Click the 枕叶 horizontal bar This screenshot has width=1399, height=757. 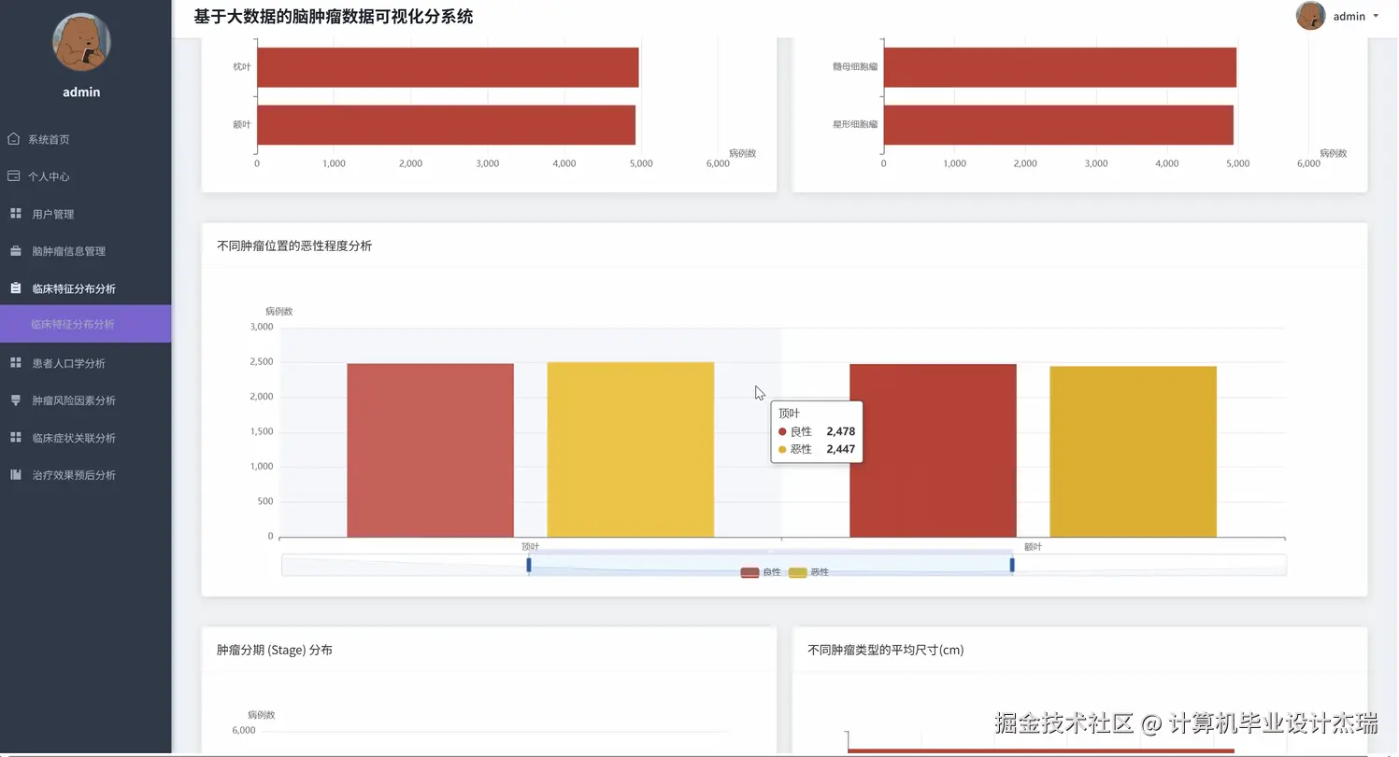(448, 67)
